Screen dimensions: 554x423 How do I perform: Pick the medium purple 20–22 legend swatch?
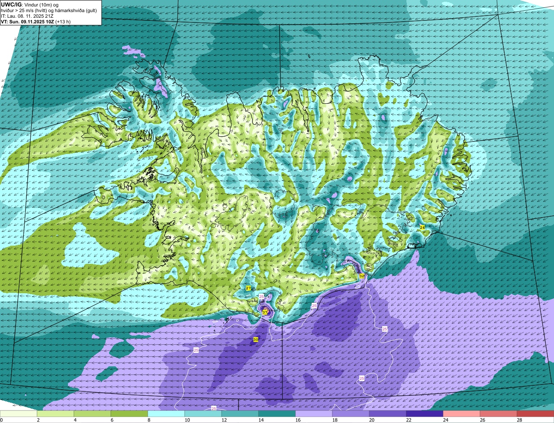(388, 413)
